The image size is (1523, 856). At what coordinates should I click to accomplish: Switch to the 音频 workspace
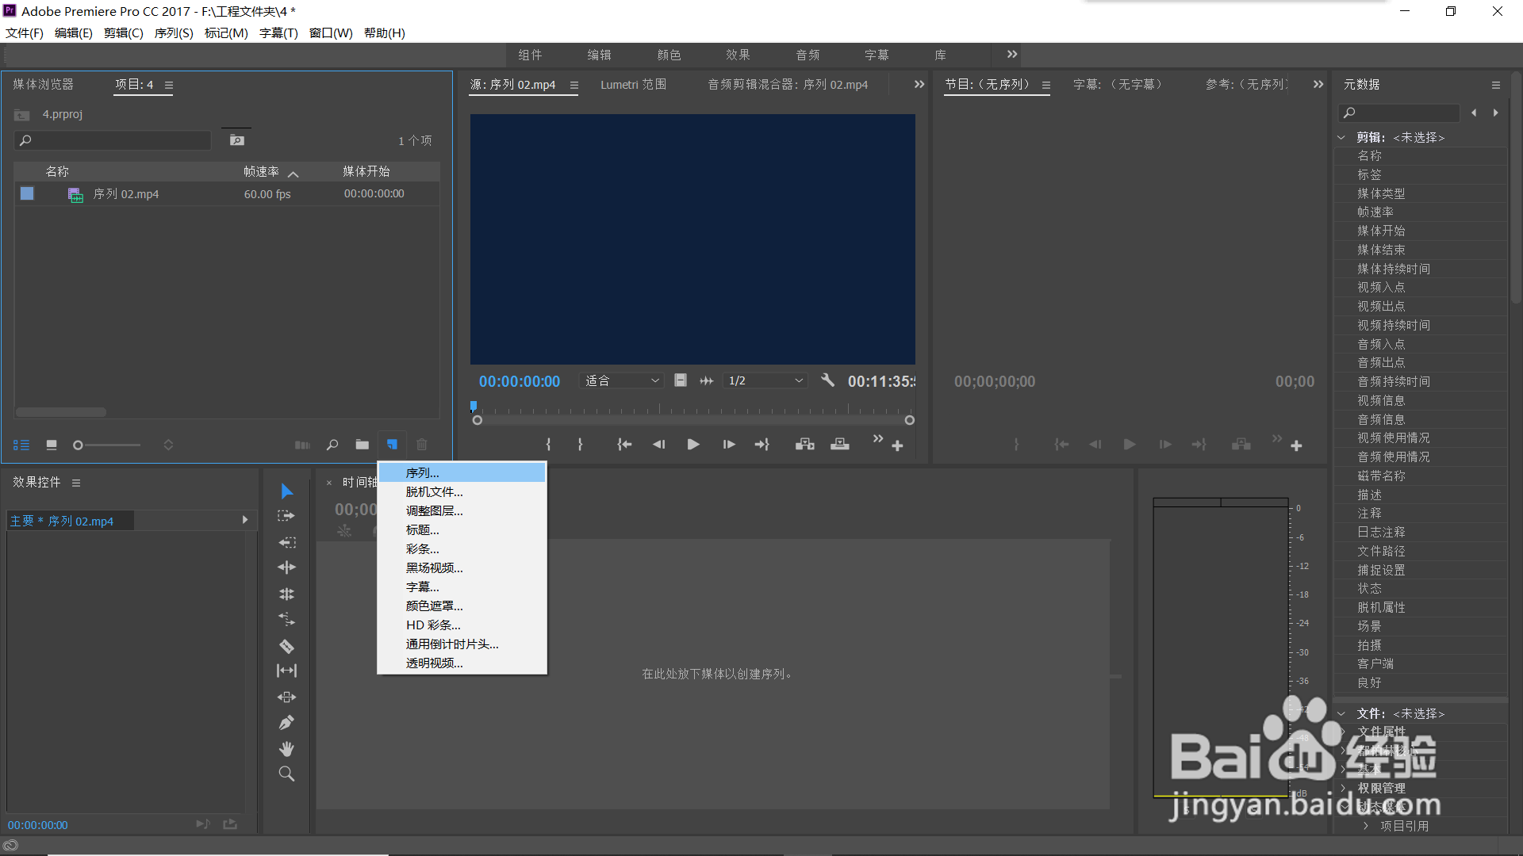[x=808, y=55]
